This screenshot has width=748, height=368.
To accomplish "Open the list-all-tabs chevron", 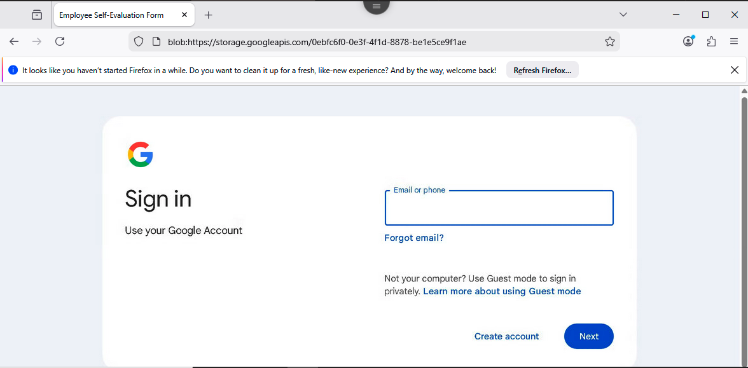I will [623, 14].
